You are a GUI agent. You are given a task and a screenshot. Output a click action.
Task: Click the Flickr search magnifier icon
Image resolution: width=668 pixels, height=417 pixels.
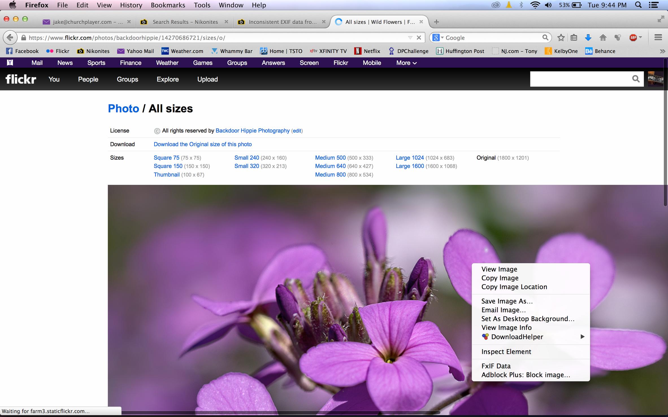[x=636, y=79]
